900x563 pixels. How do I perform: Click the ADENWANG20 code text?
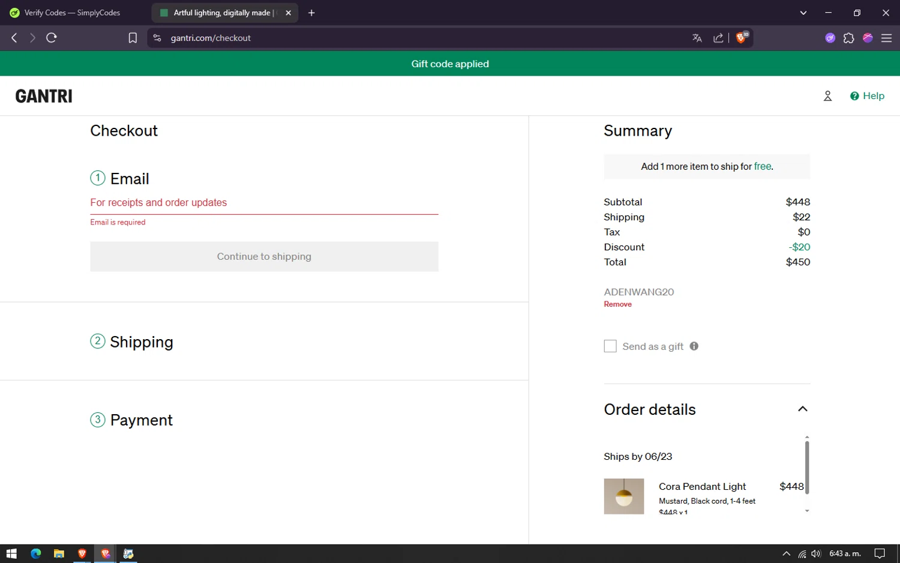(x=638, y=292)
